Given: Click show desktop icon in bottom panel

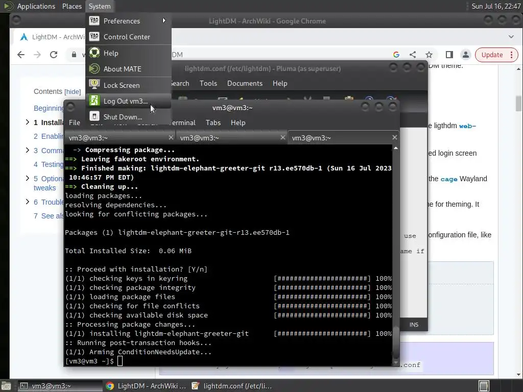Looking at the screenshot, I should [x=6, y=386].
